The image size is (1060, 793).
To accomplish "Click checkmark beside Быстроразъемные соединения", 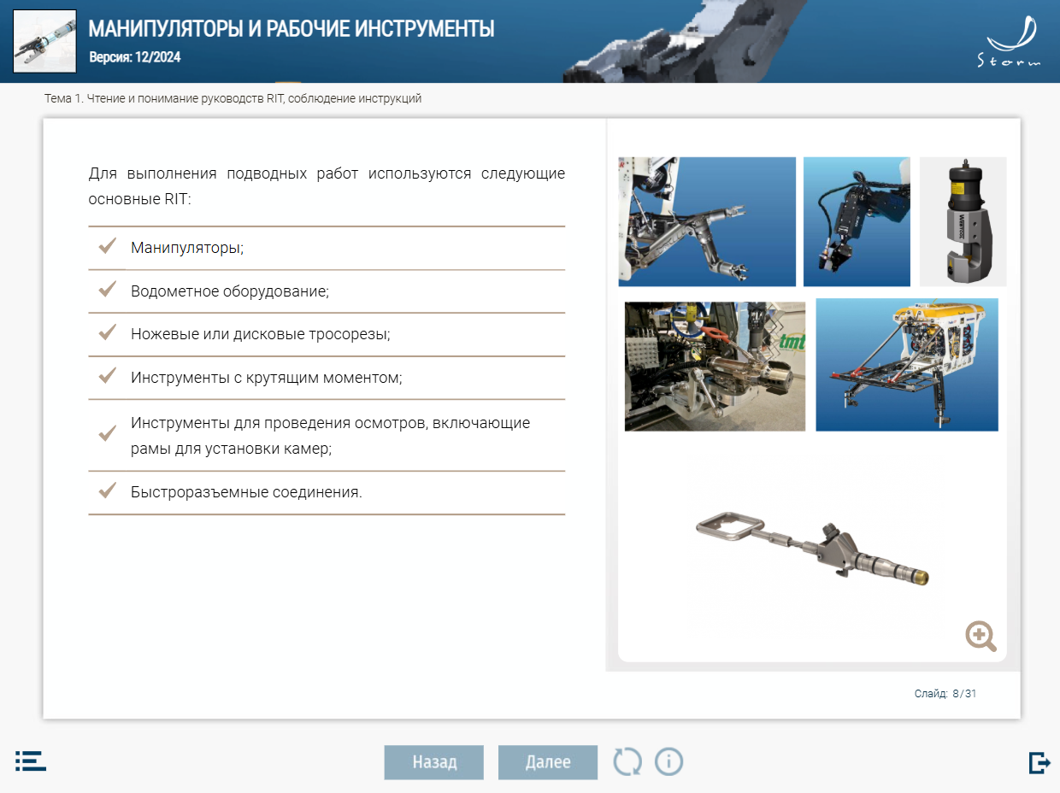I will coord(107,491).
